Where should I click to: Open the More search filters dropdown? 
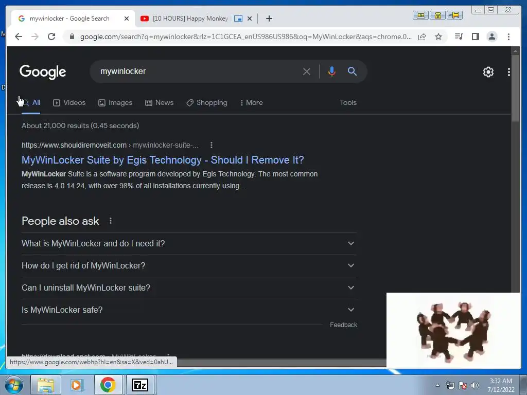pos(251,103)
